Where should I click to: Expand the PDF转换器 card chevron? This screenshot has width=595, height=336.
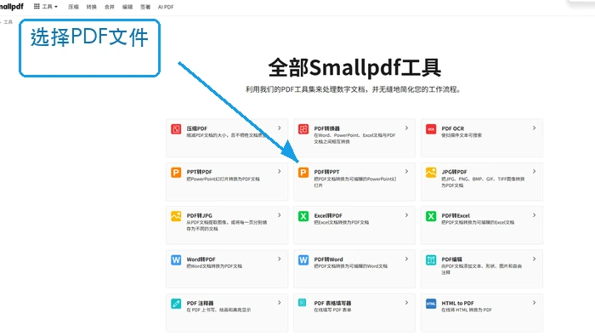(x=406, y=128)
